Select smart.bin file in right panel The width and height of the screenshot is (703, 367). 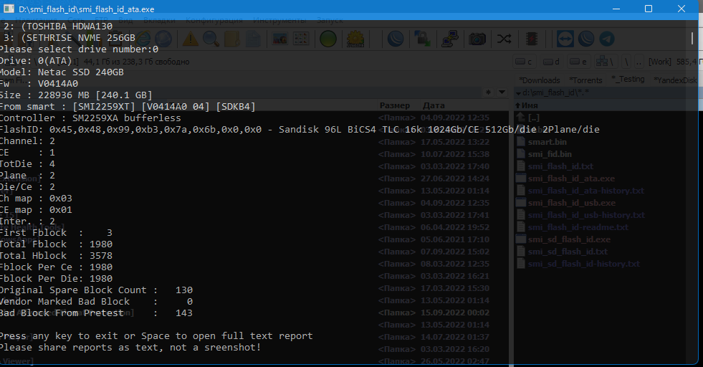(x=547, y=142)
